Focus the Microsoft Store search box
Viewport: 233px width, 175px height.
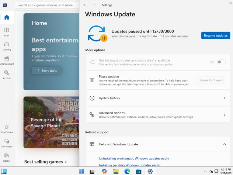click(x=47, y=5)
